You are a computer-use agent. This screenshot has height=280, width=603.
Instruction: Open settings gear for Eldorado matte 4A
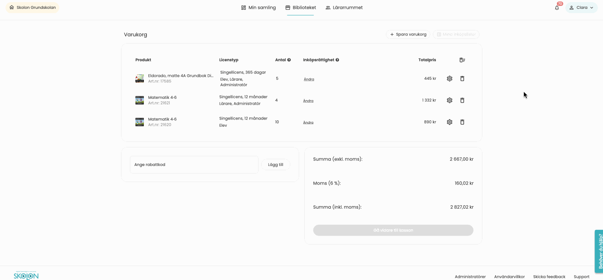pyautogui.click(x=449, y=79)
